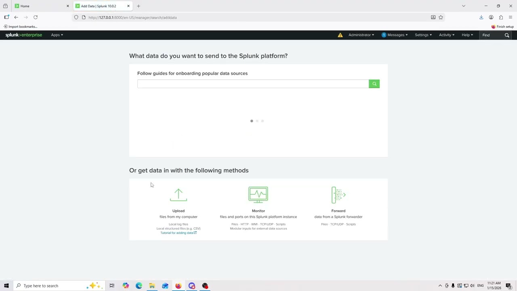Click the Find magnifier icon
The height and width of the screenshot is (291, 517).
pos(507,35)
